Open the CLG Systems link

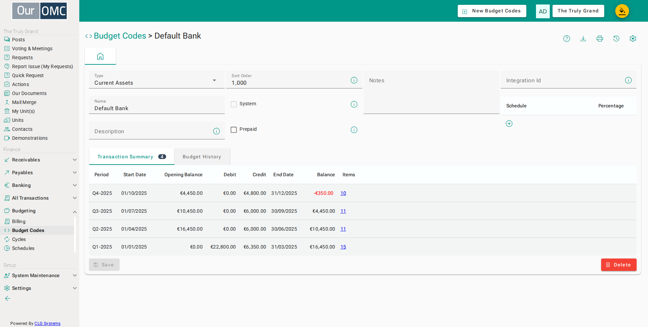point(47,324)
